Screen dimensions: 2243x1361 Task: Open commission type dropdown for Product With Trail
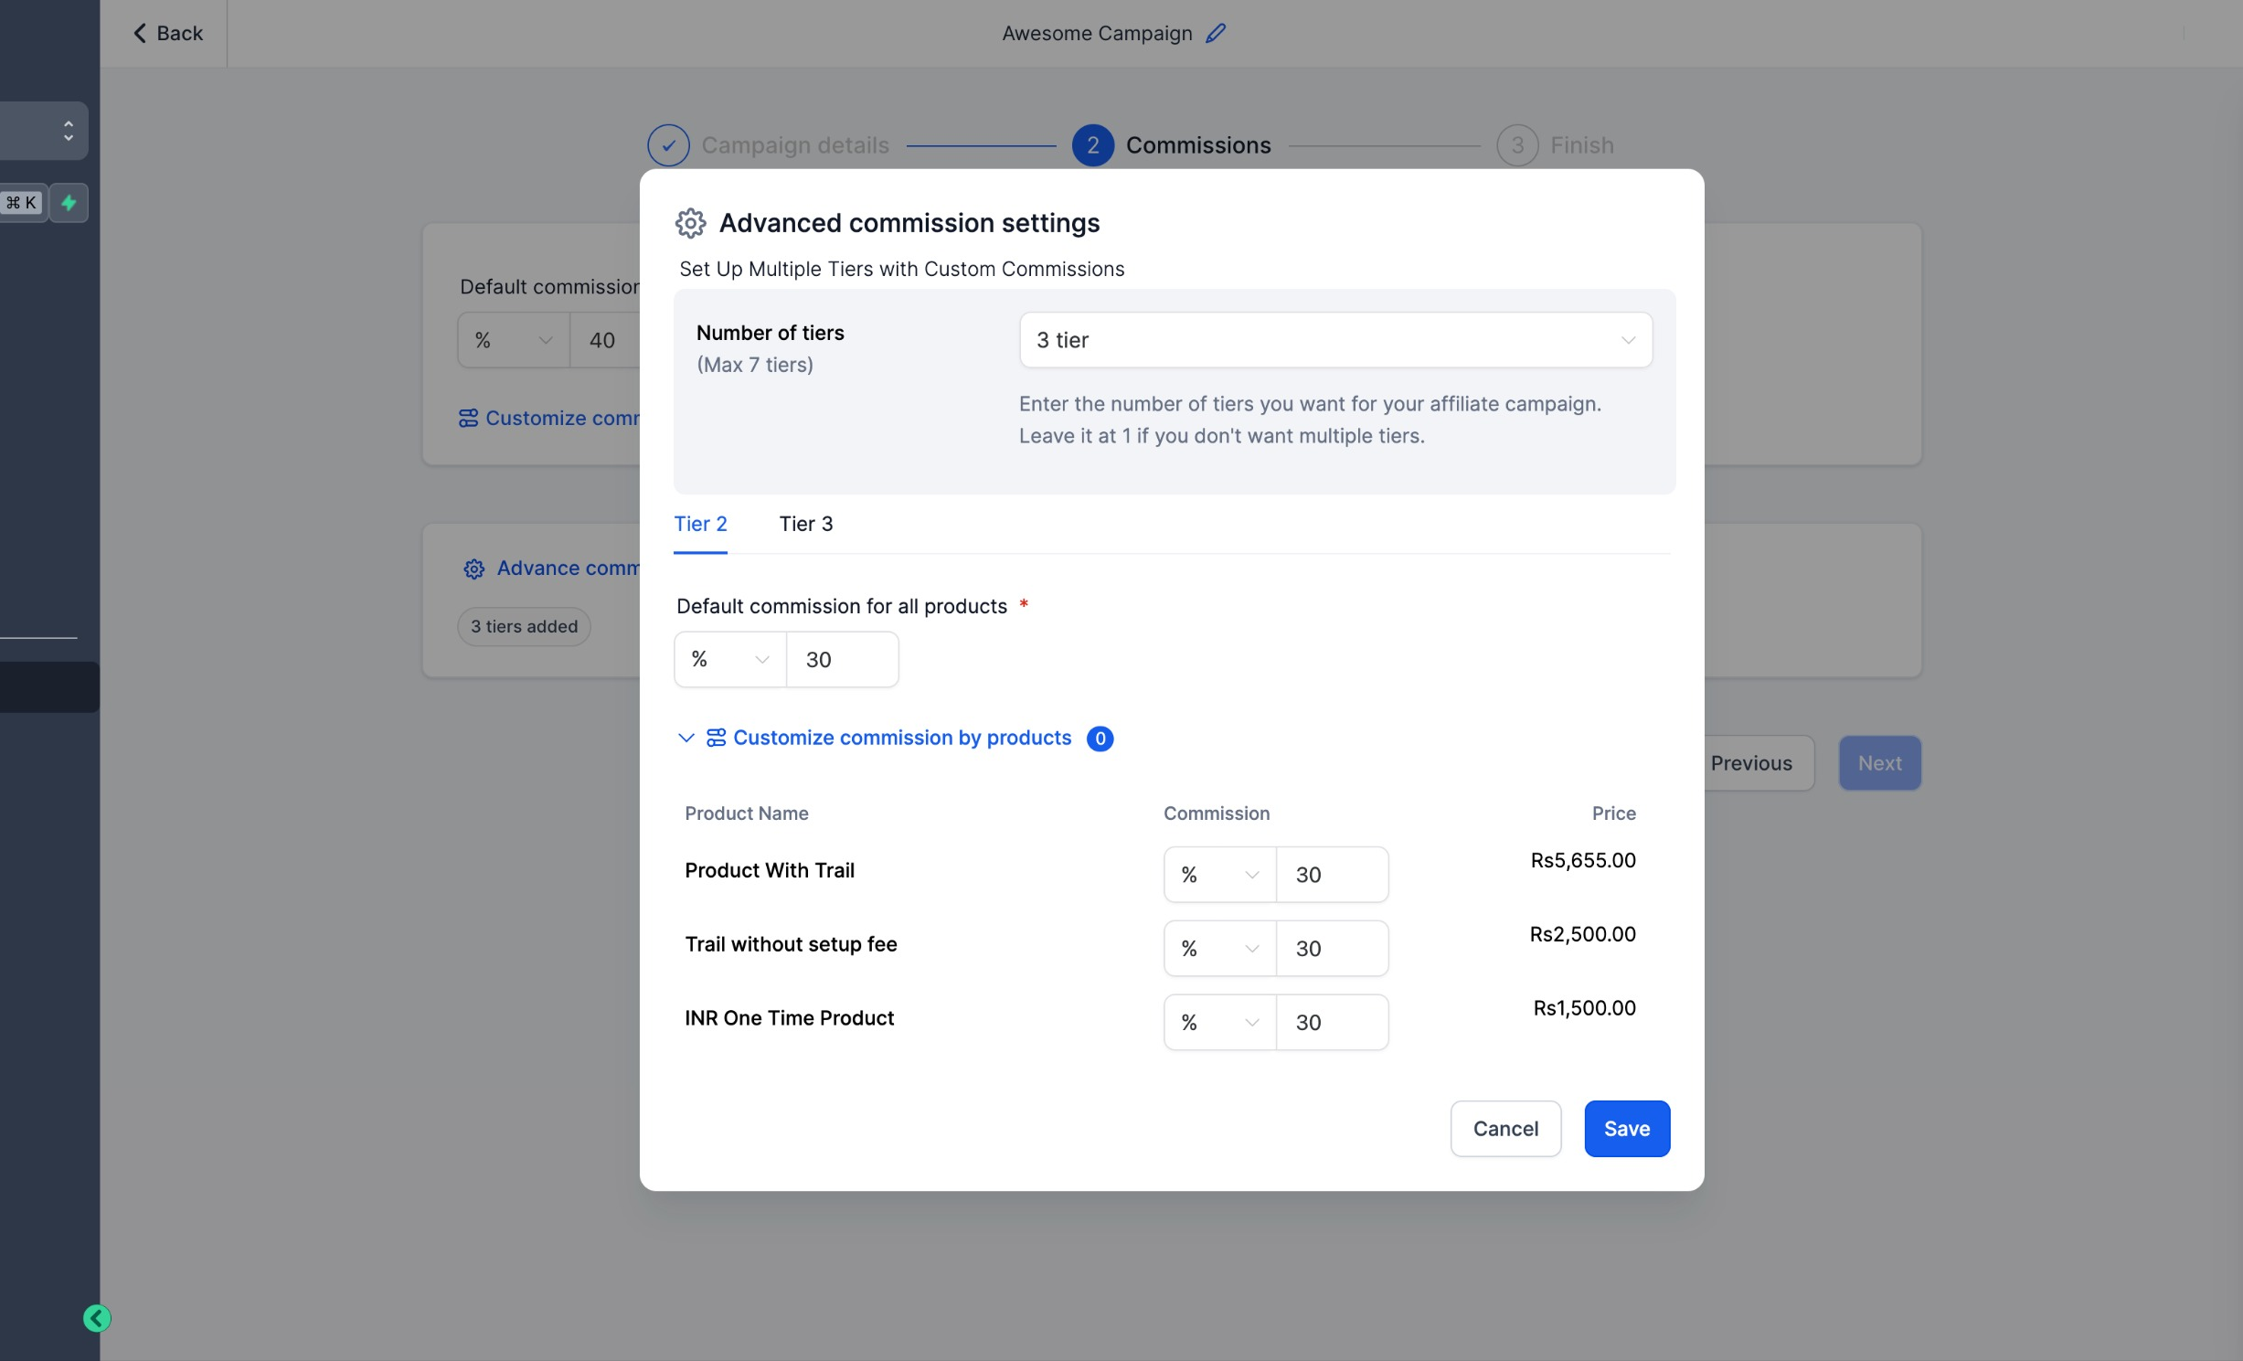tap(1219, 875)
